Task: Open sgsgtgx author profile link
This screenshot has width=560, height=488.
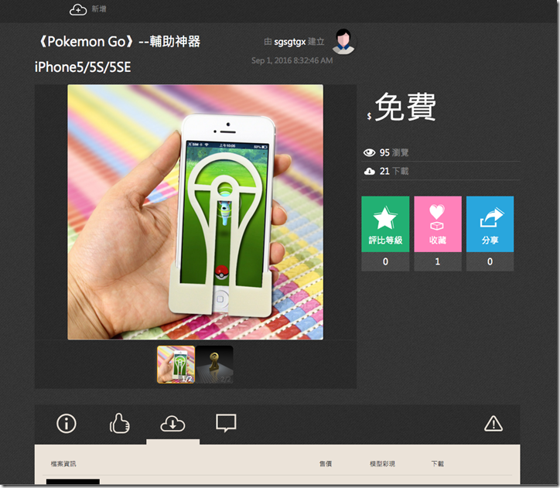Action: tap(289, 42)
